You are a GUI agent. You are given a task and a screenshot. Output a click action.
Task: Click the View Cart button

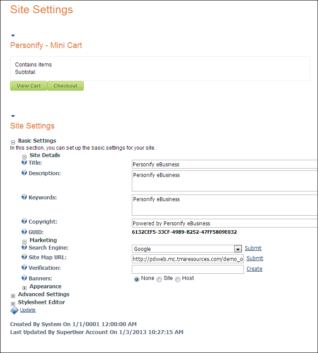(28, 86)
